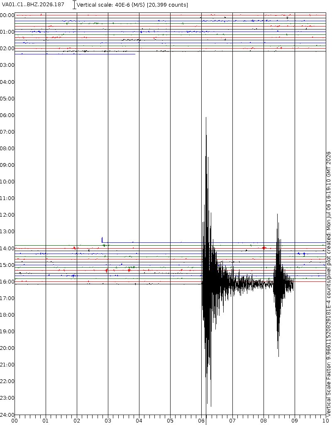Viewport: 332px width, 425px height.
Task: Click the vertical scale bar icon
Action: pyautogui.click(x=75, y=5)
